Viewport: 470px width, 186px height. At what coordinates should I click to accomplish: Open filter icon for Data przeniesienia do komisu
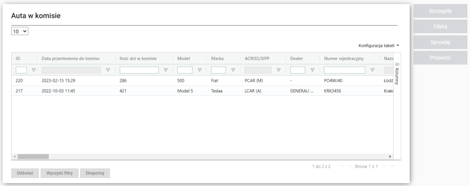coord(108,70)
